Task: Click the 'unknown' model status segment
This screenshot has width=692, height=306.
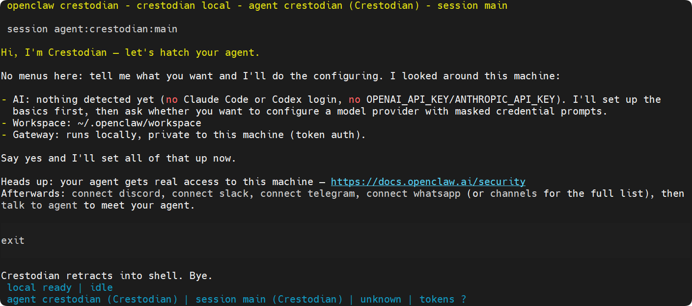Action: (x=381, y=299)
